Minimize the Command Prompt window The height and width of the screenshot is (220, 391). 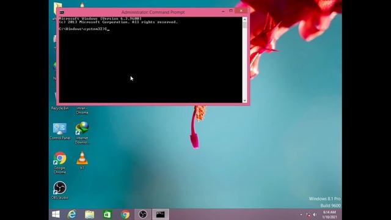pyautogui.click(x=223, y=11)
